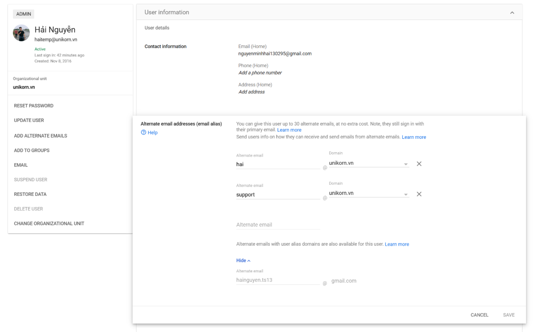Click Change Organizational Unit

(x=49, y=223)
